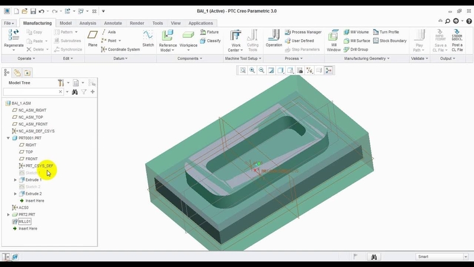Image resolution: width=474 pixels, height=267 pixels.
Task: Expand the Manufacturing Geometry dropdown
Action: click(x=366, y=58)
